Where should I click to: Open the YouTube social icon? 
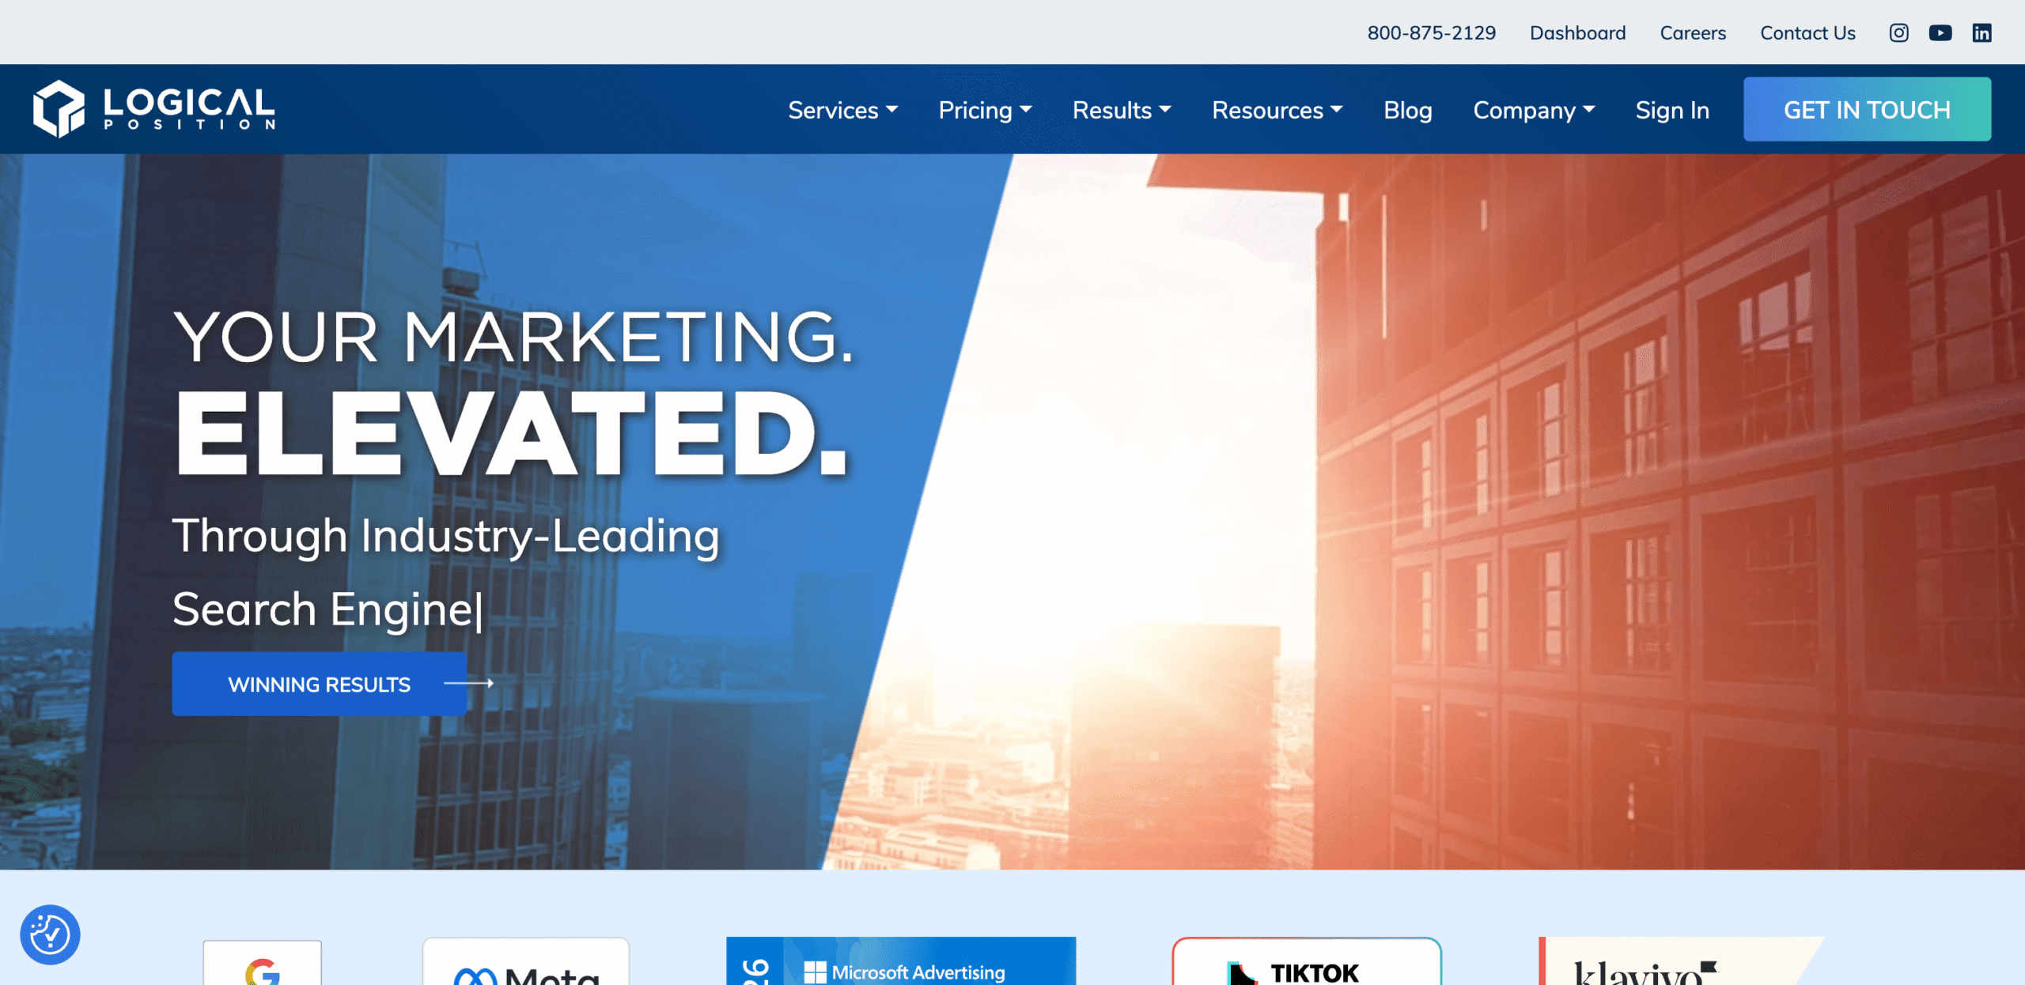click(x=1940, y=32)
